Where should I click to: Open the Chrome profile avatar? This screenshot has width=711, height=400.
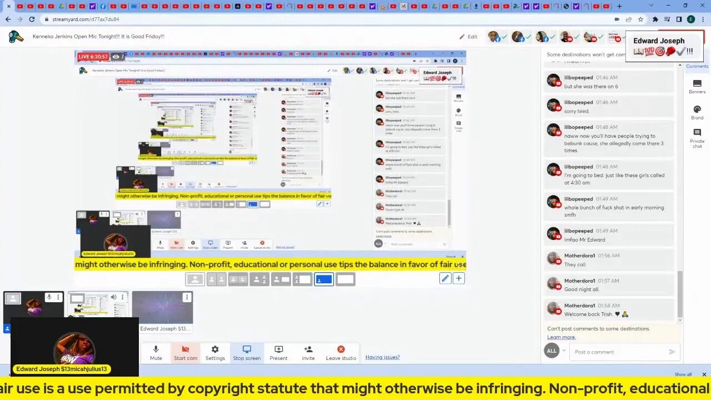(x=690, y=19)
